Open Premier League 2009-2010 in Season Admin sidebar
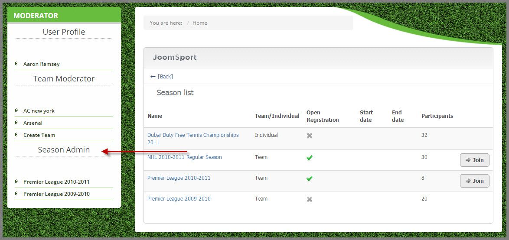The height and width of the screenshot is (240, 509). pyautogui.click(x=56, y=194)
